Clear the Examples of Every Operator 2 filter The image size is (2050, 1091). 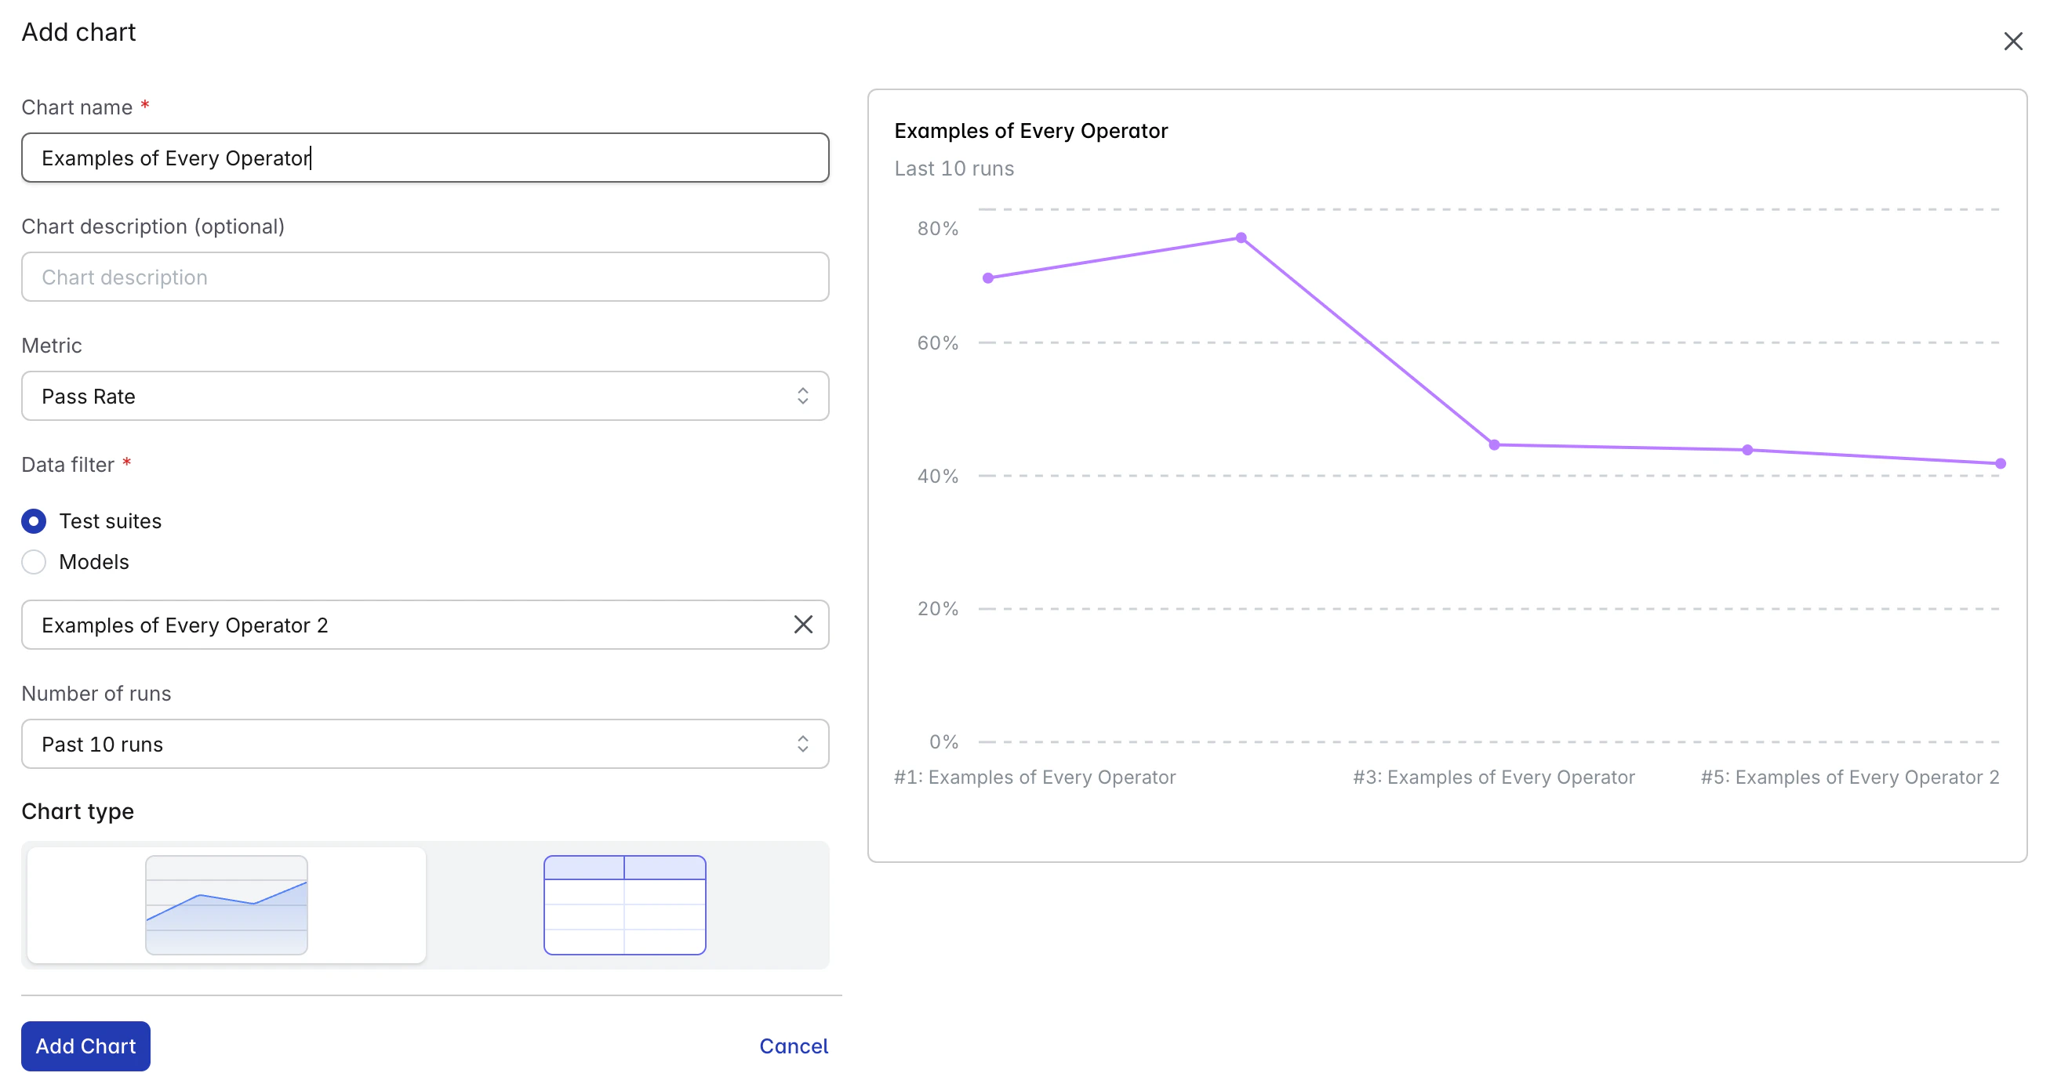tap(803, 625)
